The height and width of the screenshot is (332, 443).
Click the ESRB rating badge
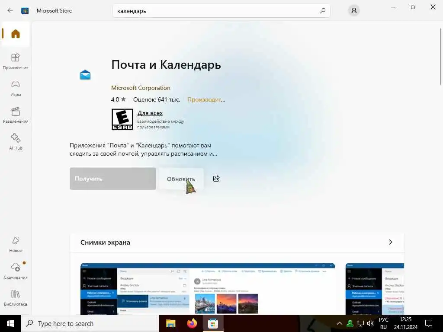point(122,119)
